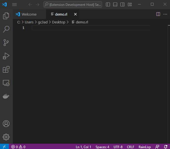170x149 pixels.
Task: Switch to the Welcome tab
Action: (x=29, y=14)
